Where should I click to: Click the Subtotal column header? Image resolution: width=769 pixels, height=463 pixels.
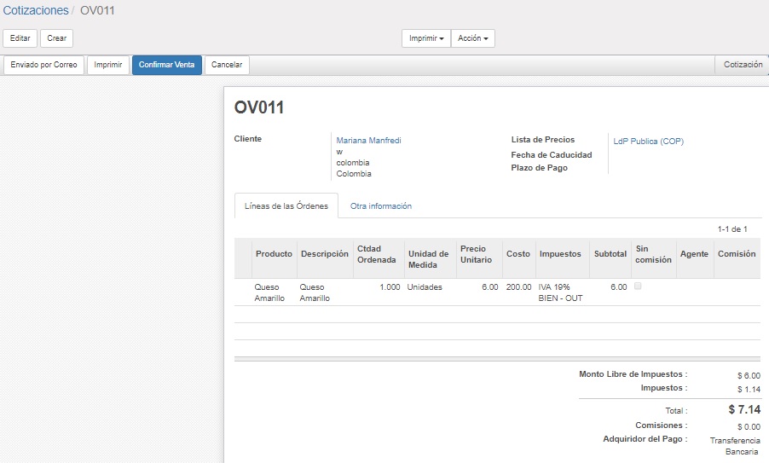[x=610, y=254]
